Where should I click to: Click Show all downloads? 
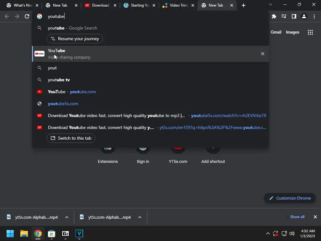tap(297, 217)
